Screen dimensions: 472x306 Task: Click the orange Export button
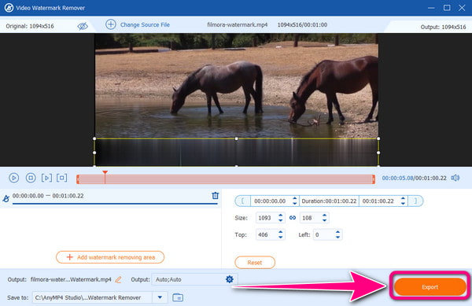point(430,287)
